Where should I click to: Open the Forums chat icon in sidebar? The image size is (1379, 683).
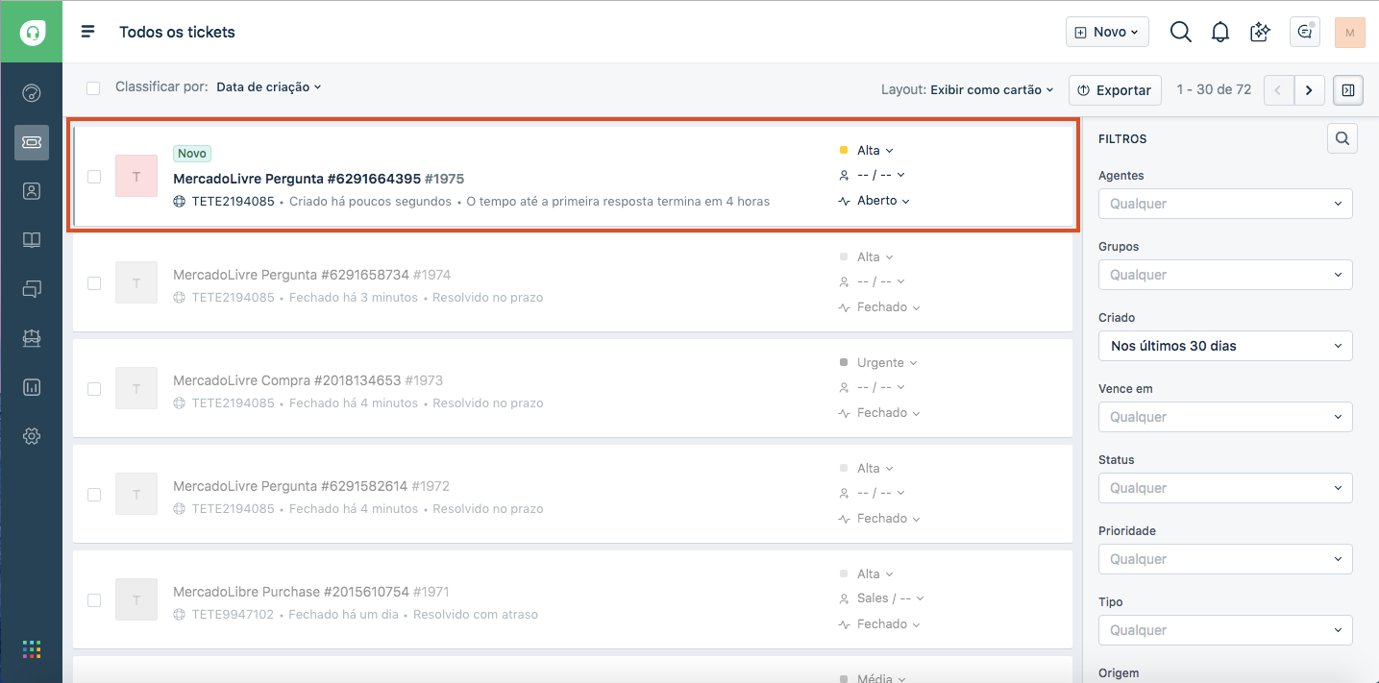pos(32,288)
